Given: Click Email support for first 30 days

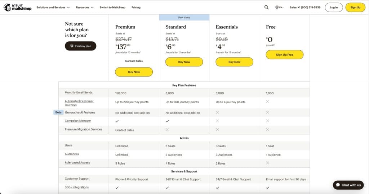Looking at the screenshot, I should pyautogui.click(x=286, y=179).
